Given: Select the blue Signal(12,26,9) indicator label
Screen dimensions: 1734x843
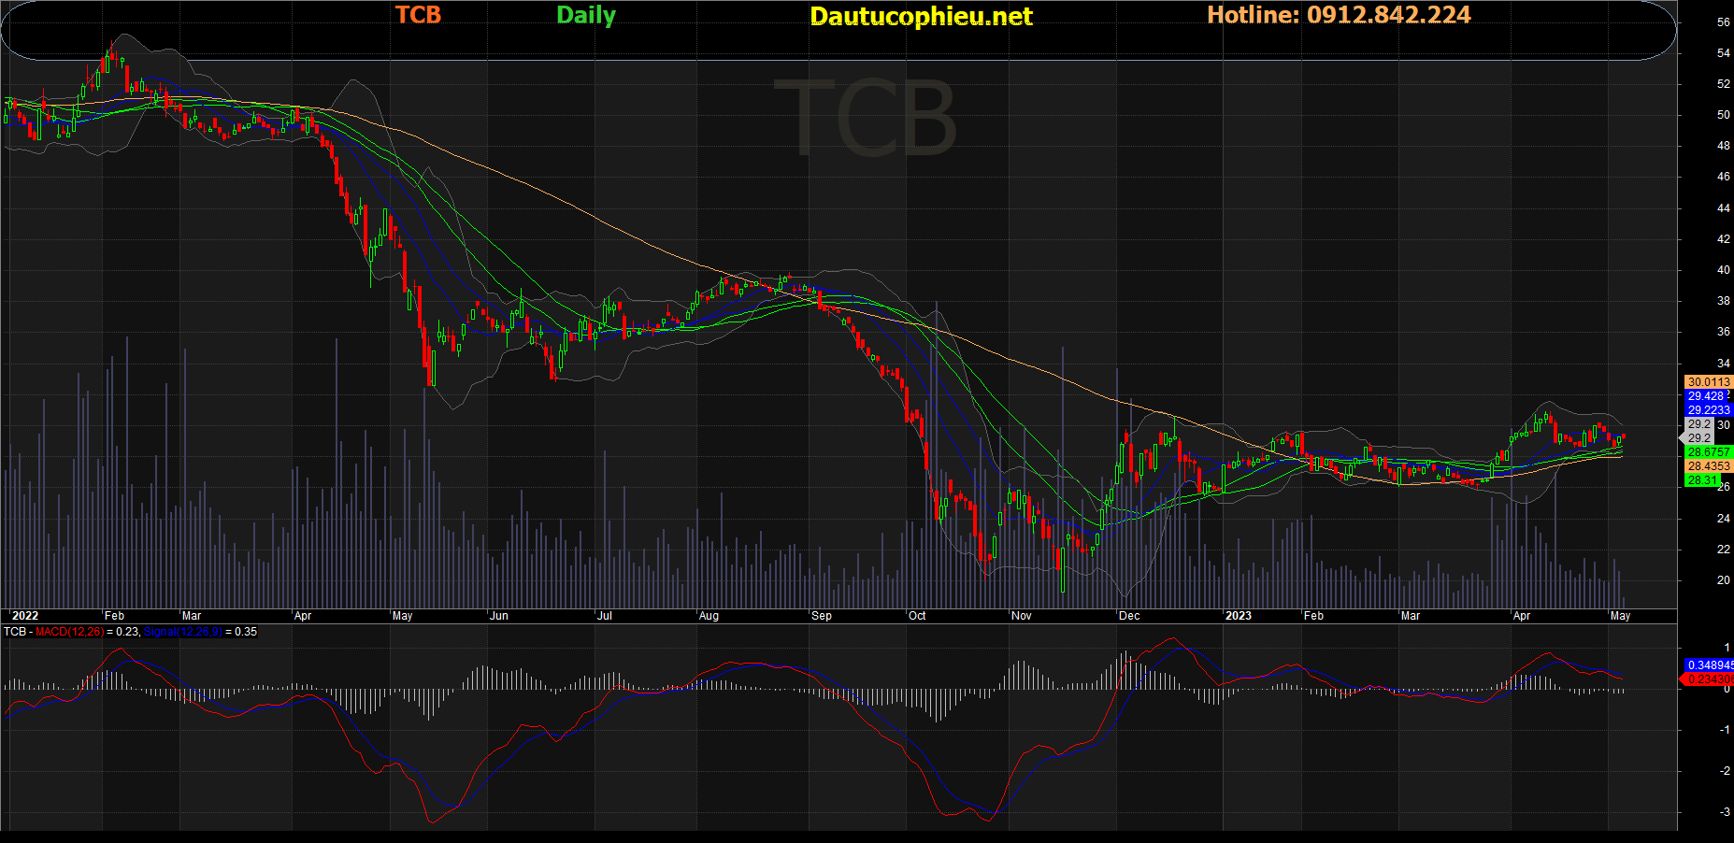Looking at the screenshot, I should coord(183,632).
